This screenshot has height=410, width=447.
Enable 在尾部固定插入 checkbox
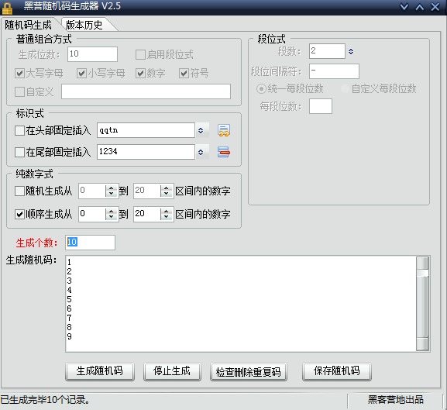click(19, 152)
